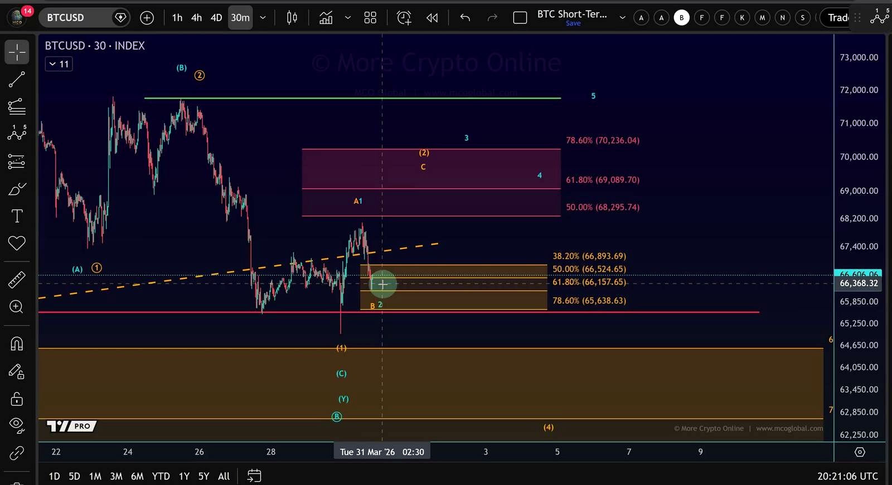Select the 30m timeframe
Image resolution: width=892 pixels, height=485 pixels.
(240, 18)
